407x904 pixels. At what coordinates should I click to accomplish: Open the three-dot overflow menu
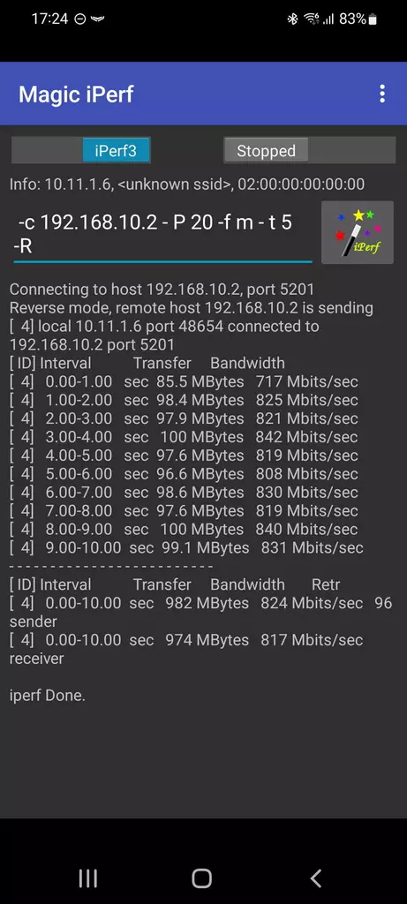[381, 94]
